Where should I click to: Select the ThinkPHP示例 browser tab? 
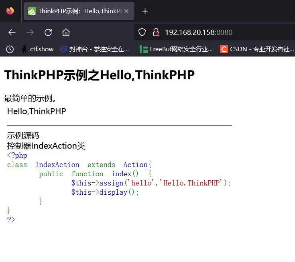click(79, 11)
